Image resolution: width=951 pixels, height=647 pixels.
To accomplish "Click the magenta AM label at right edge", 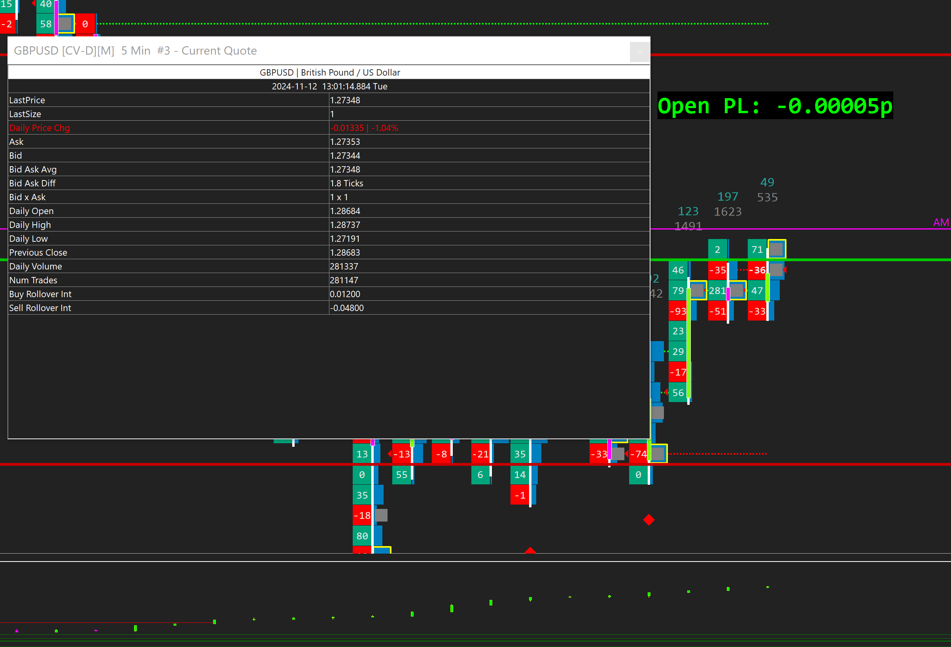I will (x=940, y=222).
